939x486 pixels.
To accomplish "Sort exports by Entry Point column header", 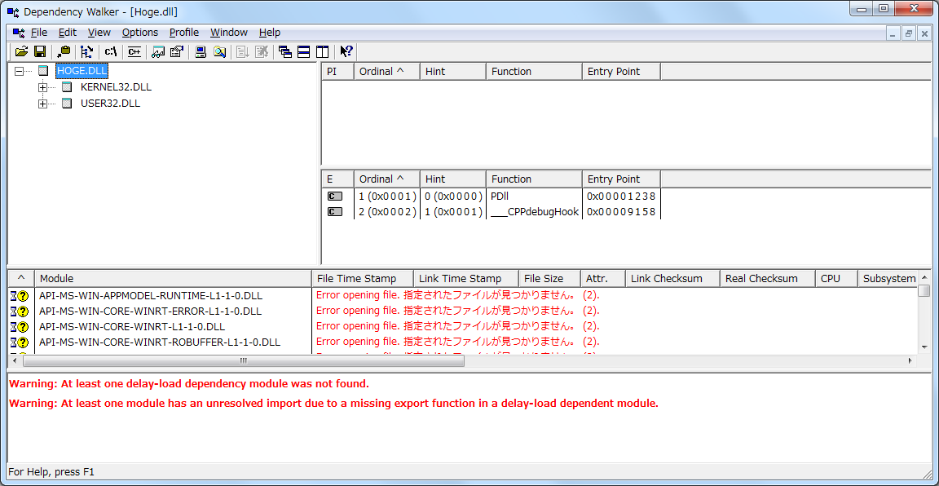I will (621, 179).
